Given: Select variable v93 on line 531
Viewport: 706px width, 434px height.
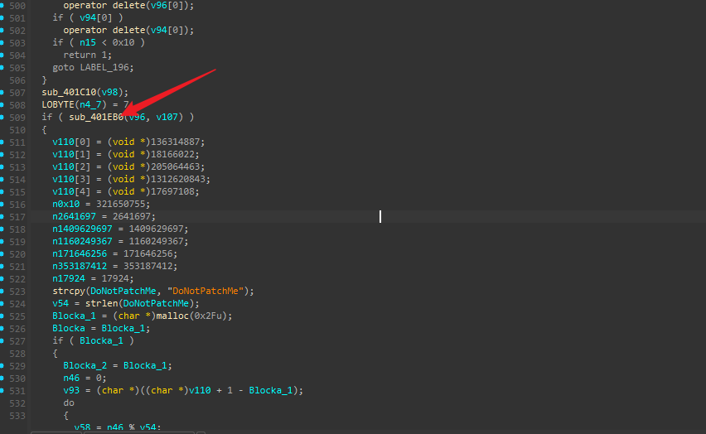Looking at the screenshot, I should pyautogui.click(x=71, y=390).
